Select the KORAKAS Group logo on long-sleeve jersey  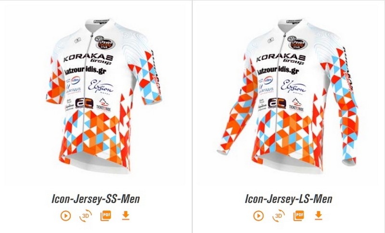[x=281, y=59]
